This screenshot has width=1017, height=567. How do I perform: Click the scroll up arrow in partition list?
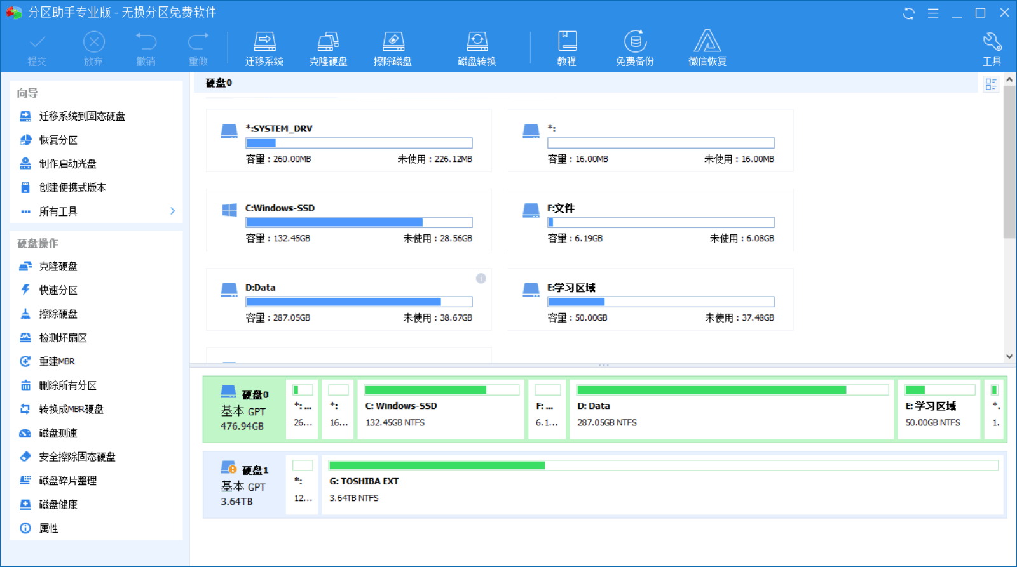pos(1009,80)
